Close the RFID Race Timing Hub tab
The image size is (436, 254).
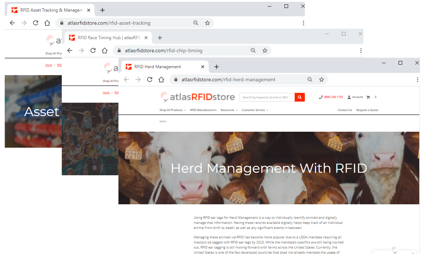(146, 38)
